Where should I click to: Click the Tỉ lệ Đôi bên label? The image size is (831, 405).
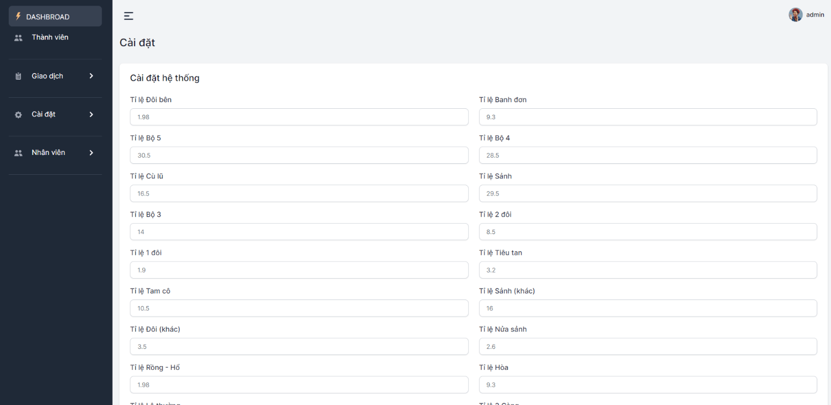[151, 99]
